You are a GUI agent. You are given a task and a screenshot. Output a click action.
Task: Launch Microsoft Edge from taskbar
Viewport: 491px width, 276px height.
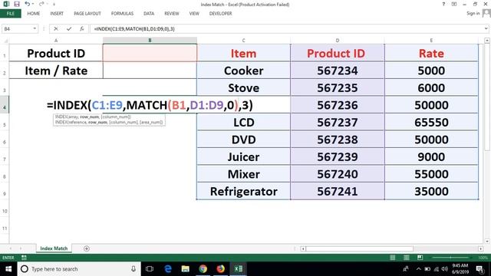pos(168,269)
